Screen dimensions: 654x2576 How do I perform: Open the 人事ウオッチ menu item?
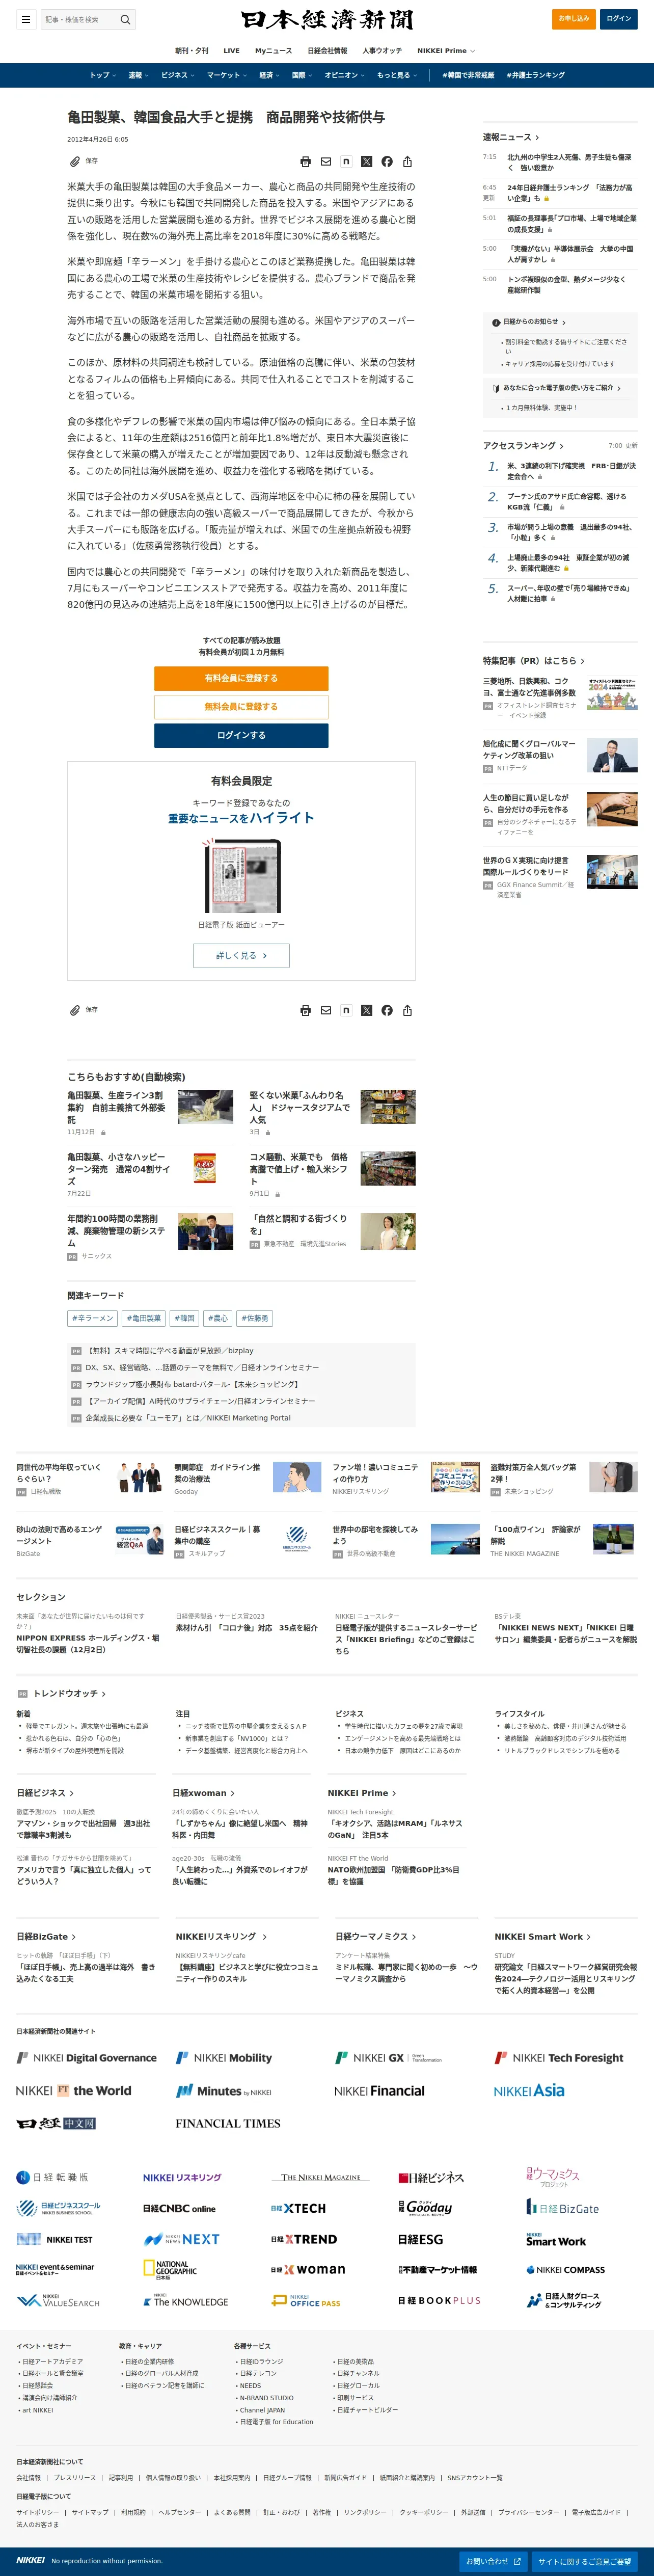(x=382, y=50)
